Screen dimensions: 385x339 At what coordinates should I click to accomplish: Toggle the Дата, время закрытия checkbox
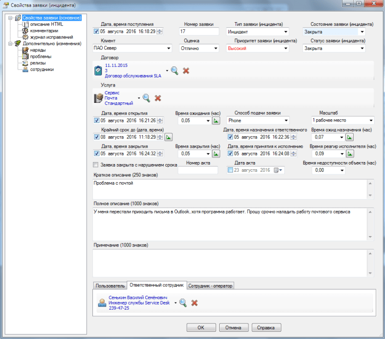click(x=97, y=154)
